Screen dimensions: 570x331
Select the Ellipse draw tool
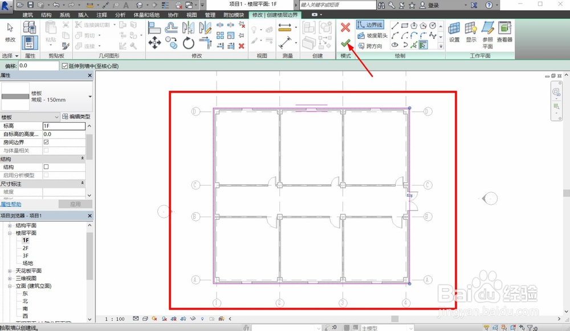point(395,45)
